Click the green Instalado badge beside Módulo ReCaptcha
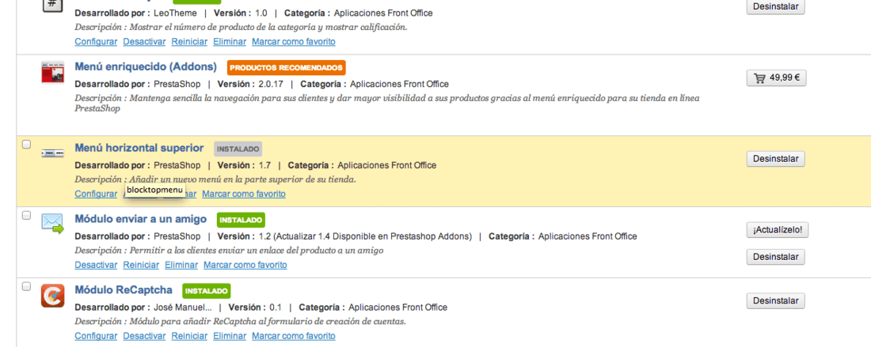This screenshot has width=871, height=347. (206, 291)
